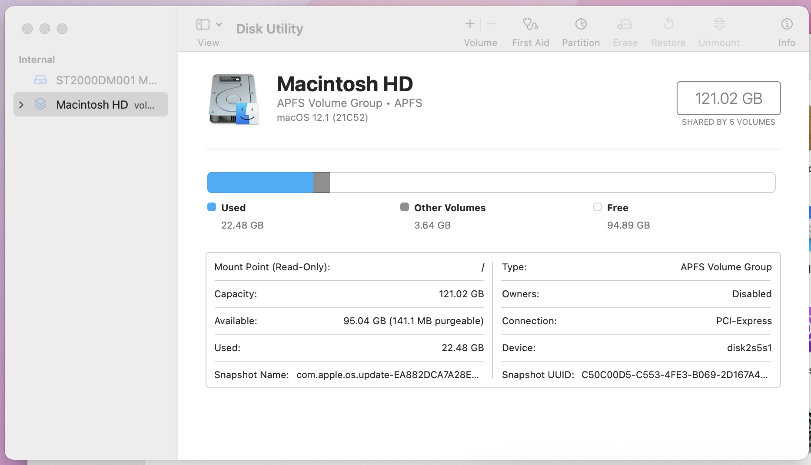Close the Disk Utility window
This screenshot has width=811, height=465.
click(27, 29)
